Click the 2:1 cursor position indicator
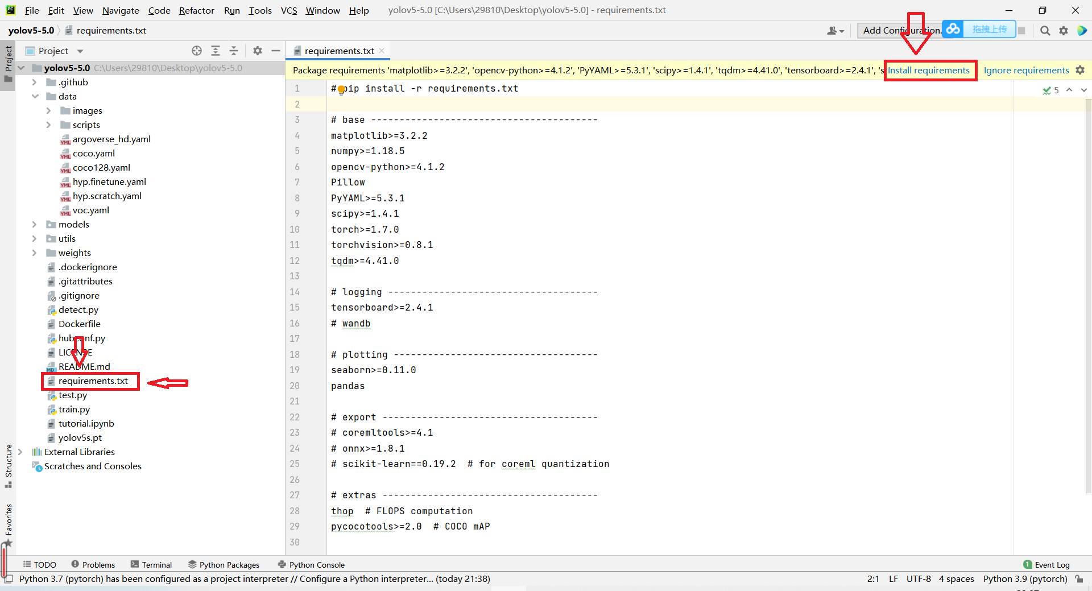The image size is (1092, 591). point(873,579)
